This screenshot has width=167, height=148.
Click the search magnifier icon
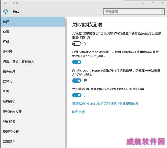point(162,12)
